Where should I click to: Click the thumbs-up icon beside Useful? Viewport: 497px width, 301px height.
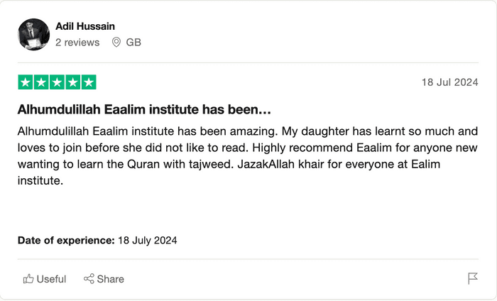28,279
